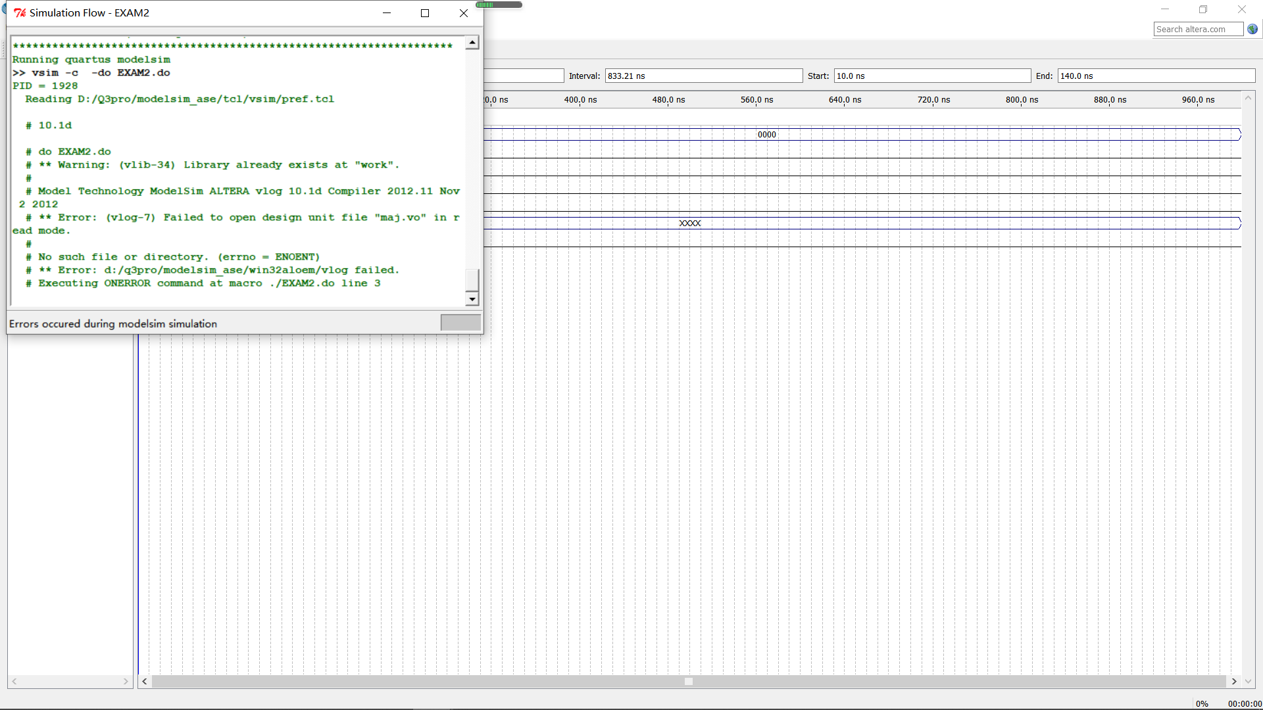Click the maximize button on Simulation Flow

425,12
